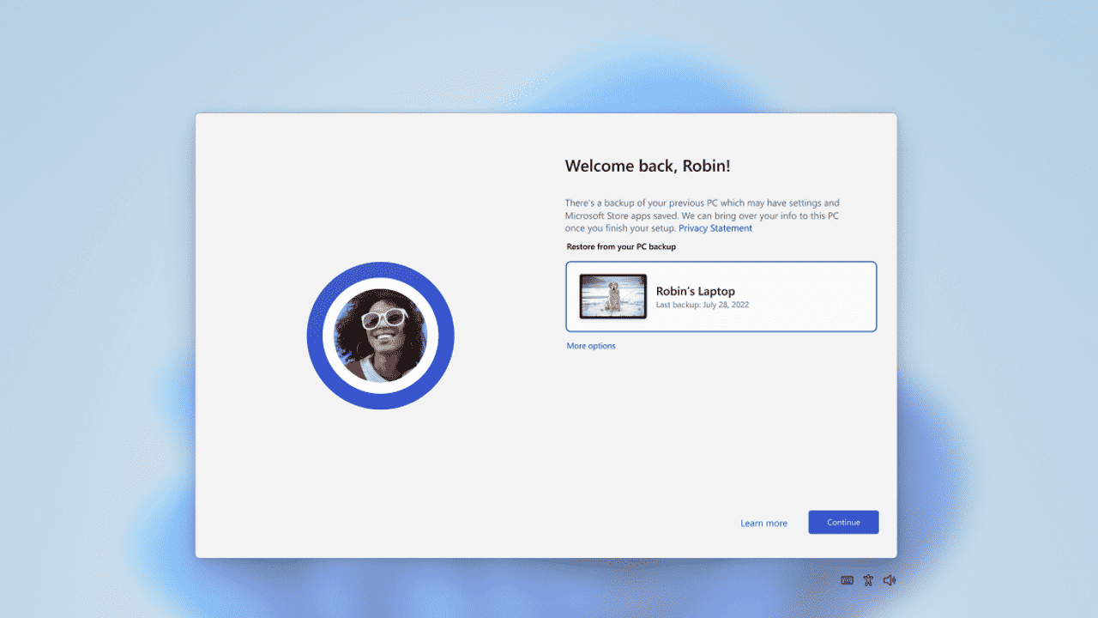This screenshot has width=1098, height=618.
Task: Choose the backup dated July 28, 2022
Action: (x=721, y=296)
